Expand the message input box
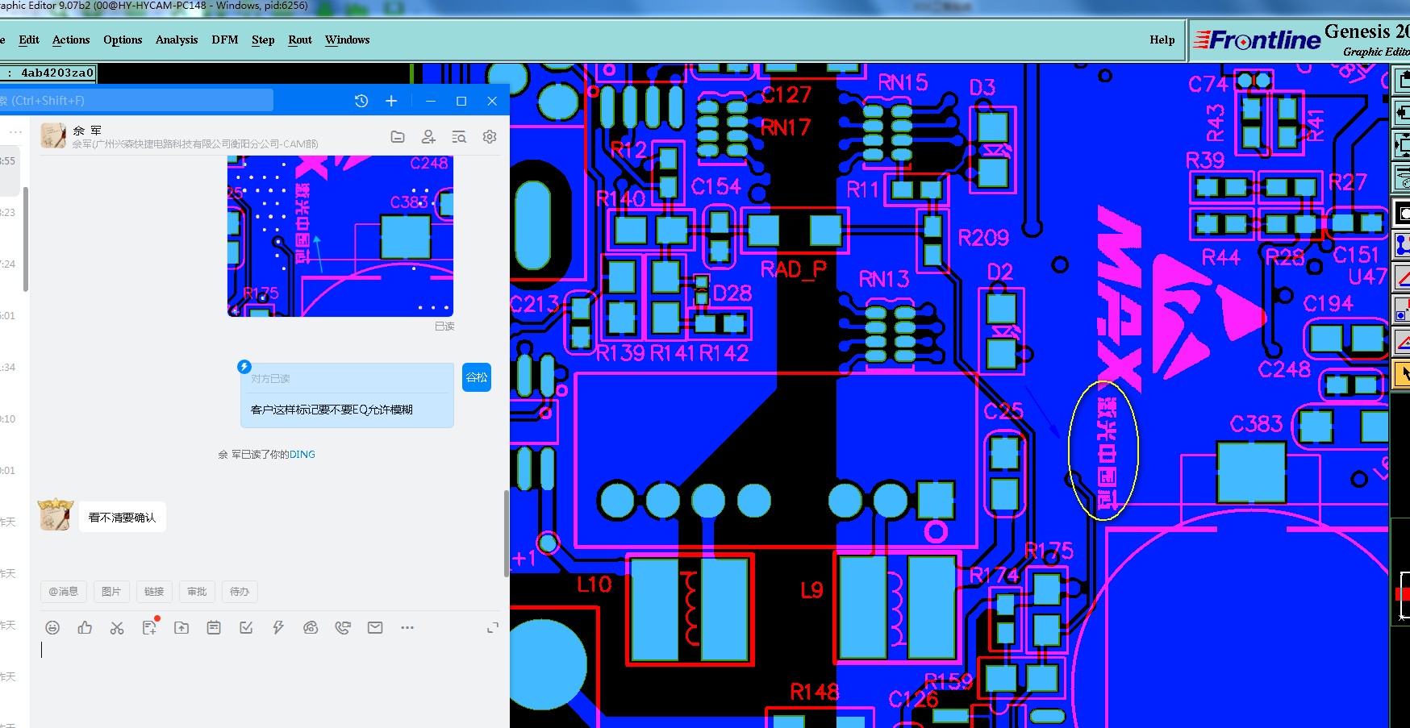 [493, 627]
